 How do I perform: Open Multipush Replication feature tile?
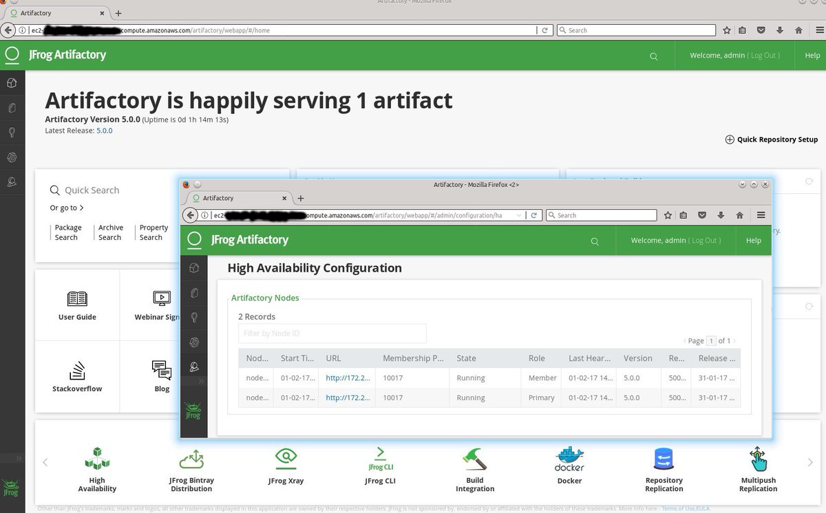(x=758, y=468)
